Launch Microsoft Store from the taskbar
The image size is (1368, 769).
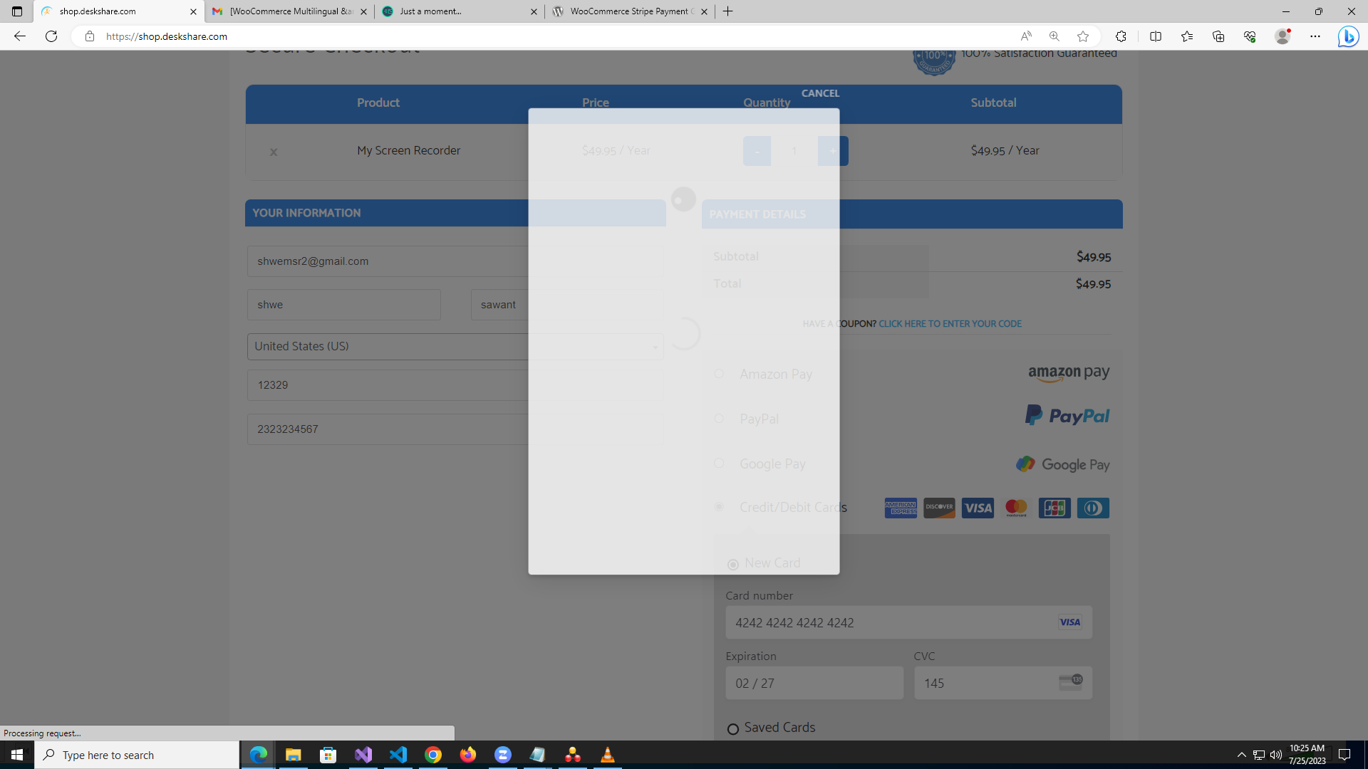point(328,755)
